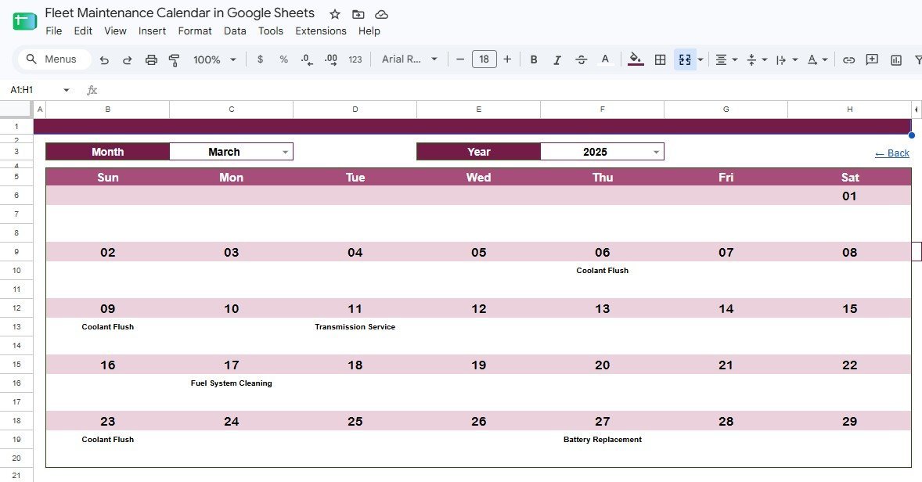Decrease font size with minus button
The image size is (922, 482).
[460, 59]
